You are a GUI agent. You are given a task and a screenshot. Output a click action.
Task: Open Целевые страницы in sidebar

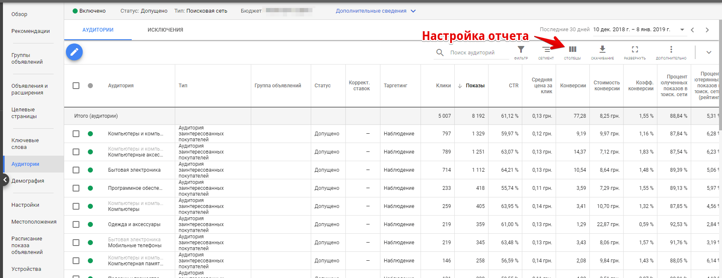[24, 113]
